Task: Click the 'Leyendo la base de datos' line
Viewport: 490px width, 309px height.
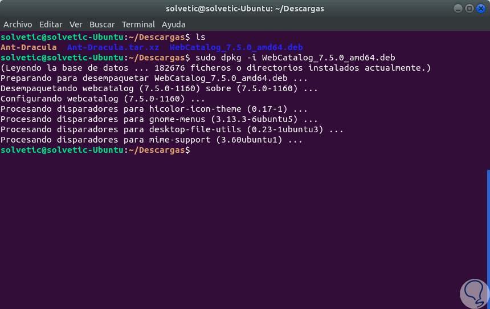Action: tap(215, 68)
